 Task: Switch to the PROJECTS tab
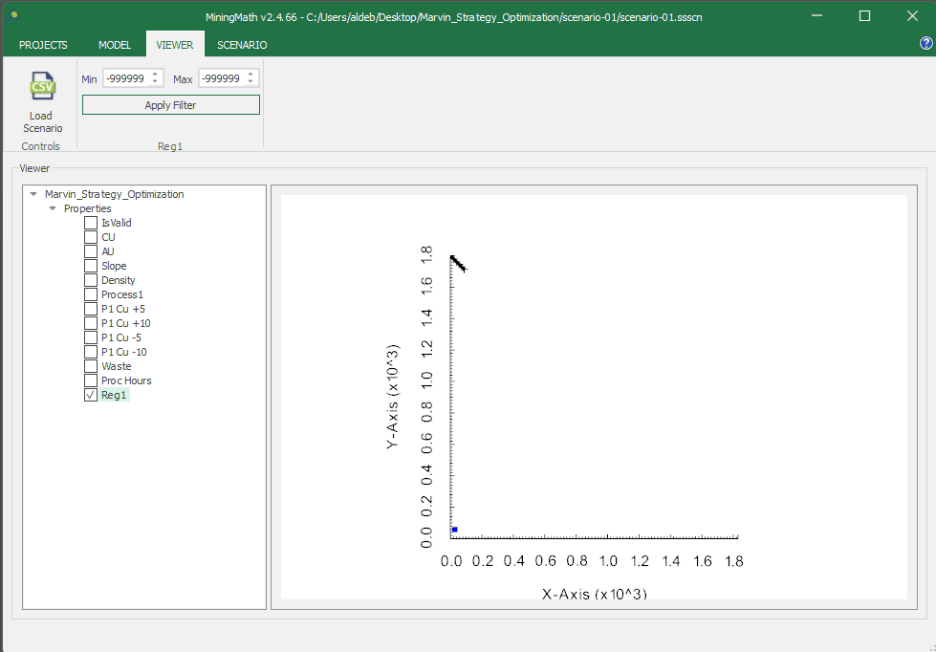[x=43, y=45]
